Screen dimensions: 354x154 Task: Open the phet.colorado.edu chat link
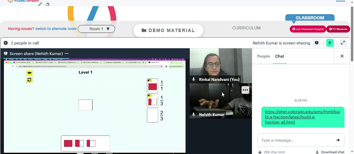coord(302,117)
